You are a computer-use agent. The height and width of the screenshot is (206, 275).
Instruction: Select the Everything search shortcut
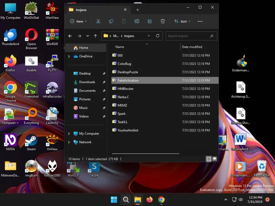coord(31,116)
